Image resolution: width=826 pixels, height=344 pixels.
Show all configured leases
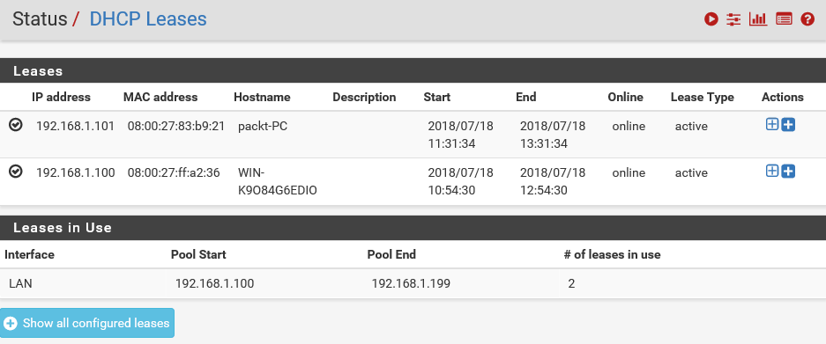pos(87,323)
